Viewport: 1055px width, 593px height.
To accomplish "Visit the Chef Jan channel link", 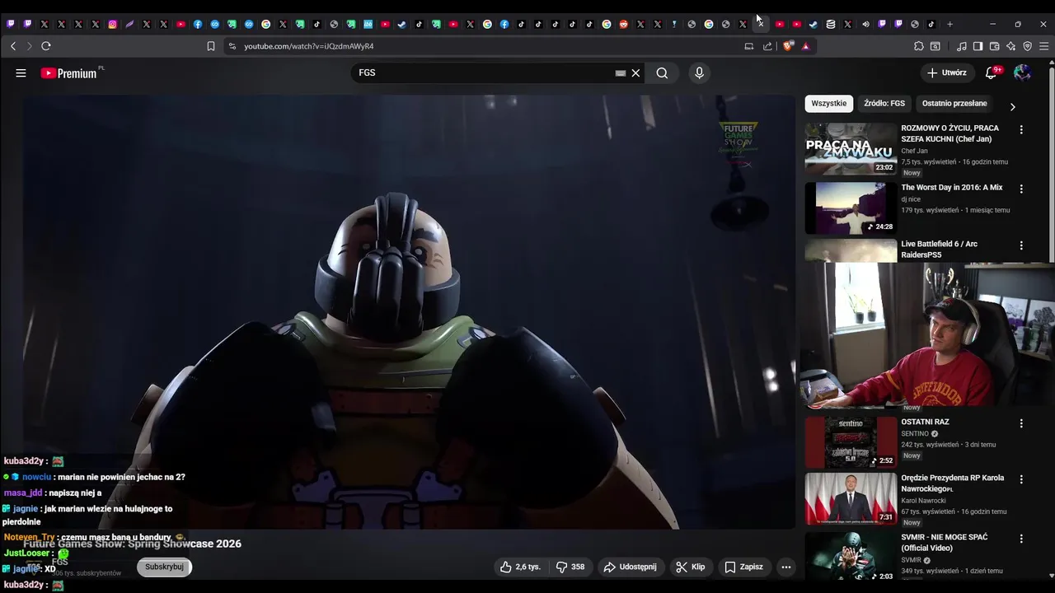I will [914, 151].
